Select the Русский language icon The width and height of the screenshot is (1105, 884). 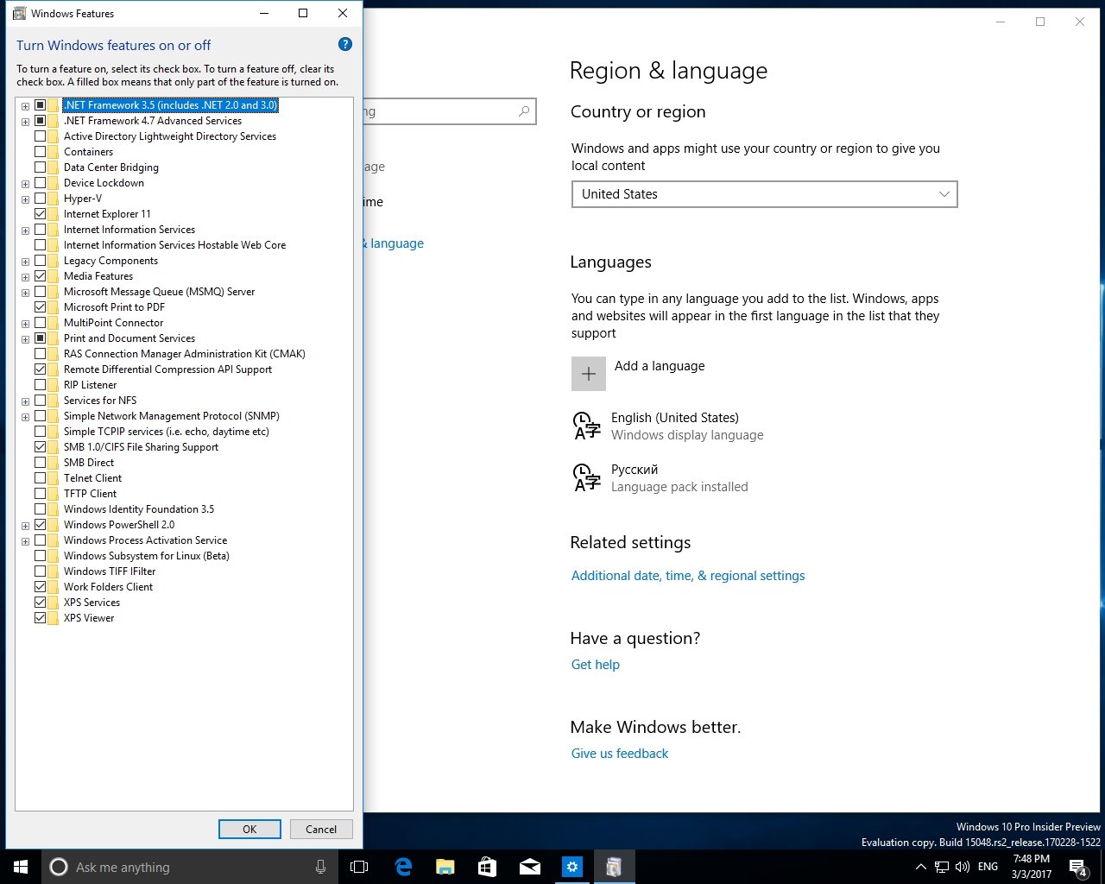tap(587, 477)
